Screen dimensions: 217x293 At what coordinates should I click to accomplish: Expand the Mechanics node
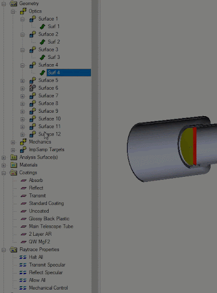pos(13,142)
